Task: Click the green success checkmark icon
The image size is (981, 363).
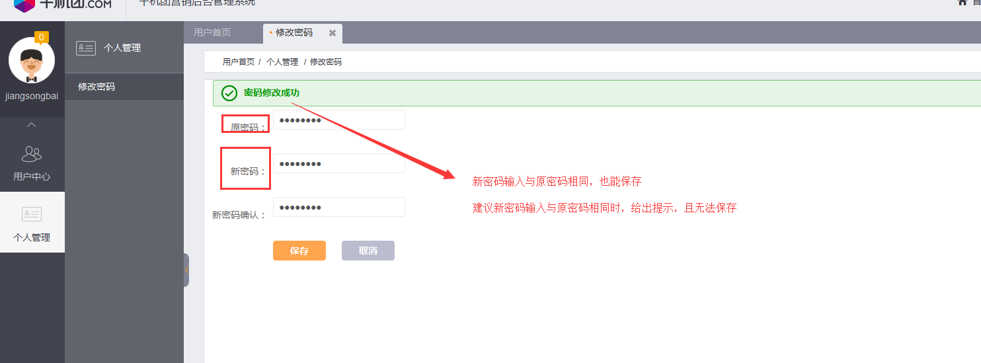Action: [229, 93]
